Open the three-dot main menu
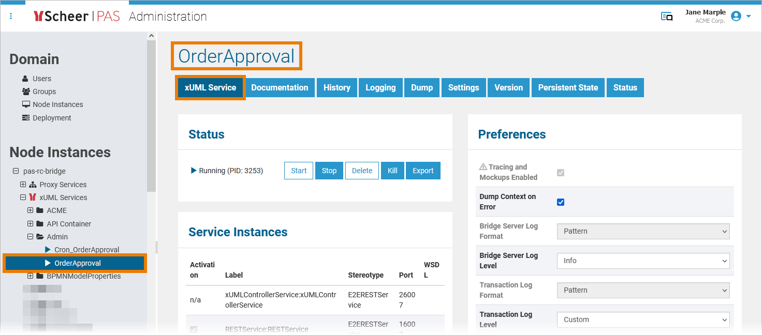This screenshot has width=762, height=335. pyautogui.click(x=11, y=17)
